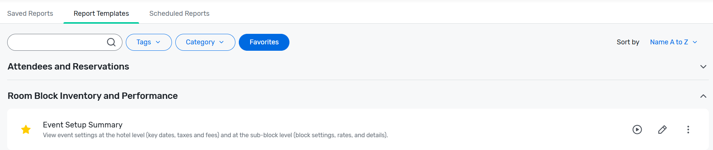
Task: Open the Category filter dropdown
Action: pyautogui.click(x=205, y=42)
